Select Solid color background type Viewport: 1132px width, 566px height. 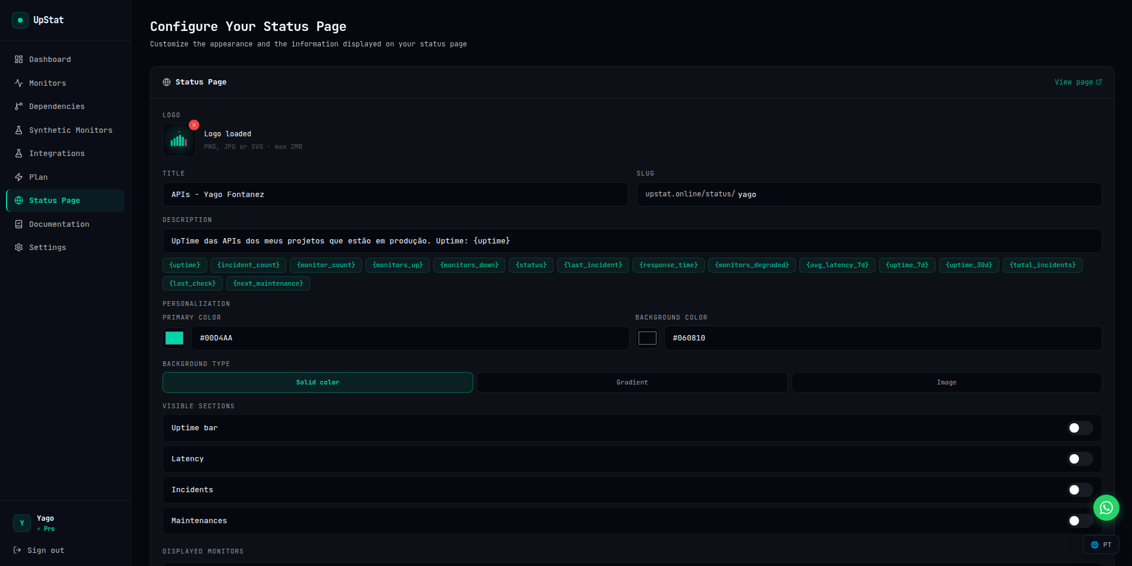tap(318, 383)
